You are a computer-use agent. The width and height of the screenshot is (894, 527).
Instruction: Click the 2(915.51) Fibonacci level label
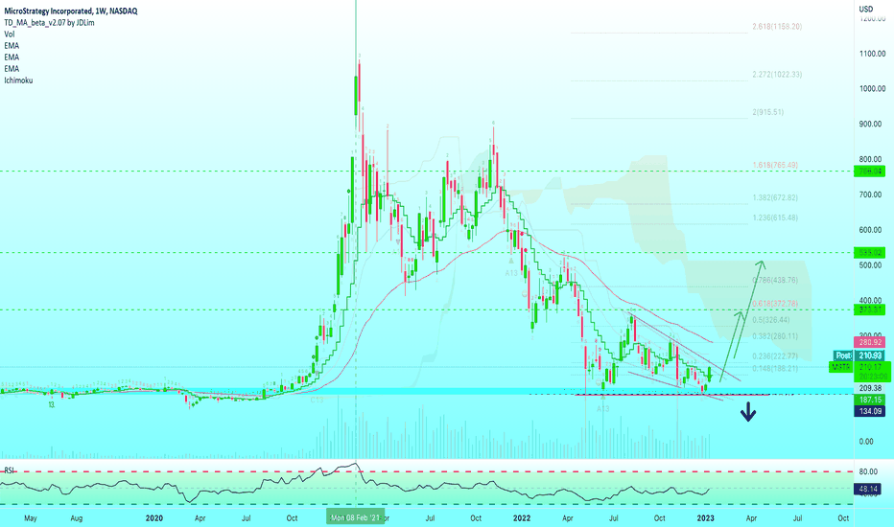tap(768, 112)
